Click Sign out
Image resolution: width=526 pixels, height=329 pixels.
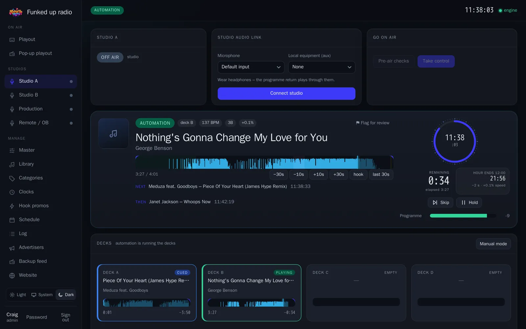click(x=65, y=317)
